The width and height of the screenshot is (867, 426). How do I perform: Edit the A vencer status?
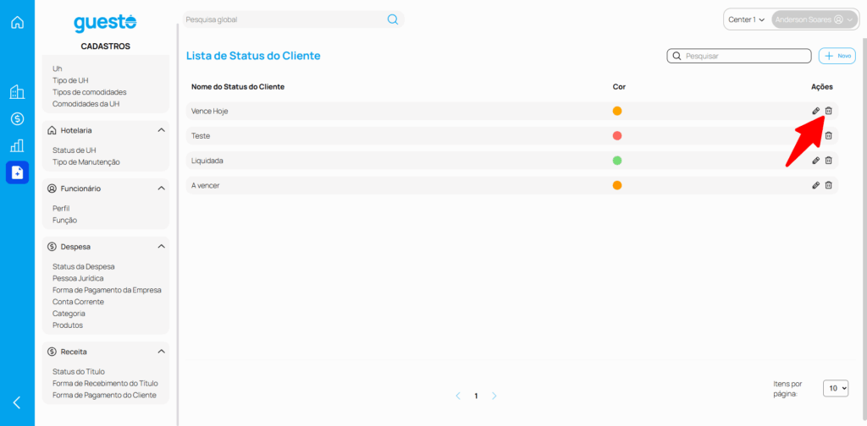point(815,185)
